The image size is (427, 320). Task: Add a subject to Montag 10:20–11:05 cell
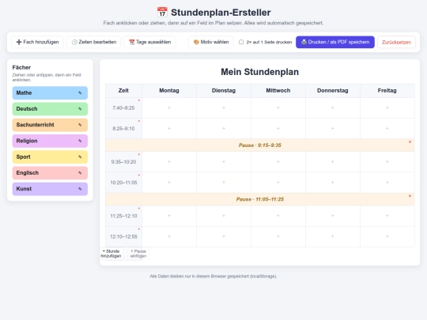(x=169, y=183)
